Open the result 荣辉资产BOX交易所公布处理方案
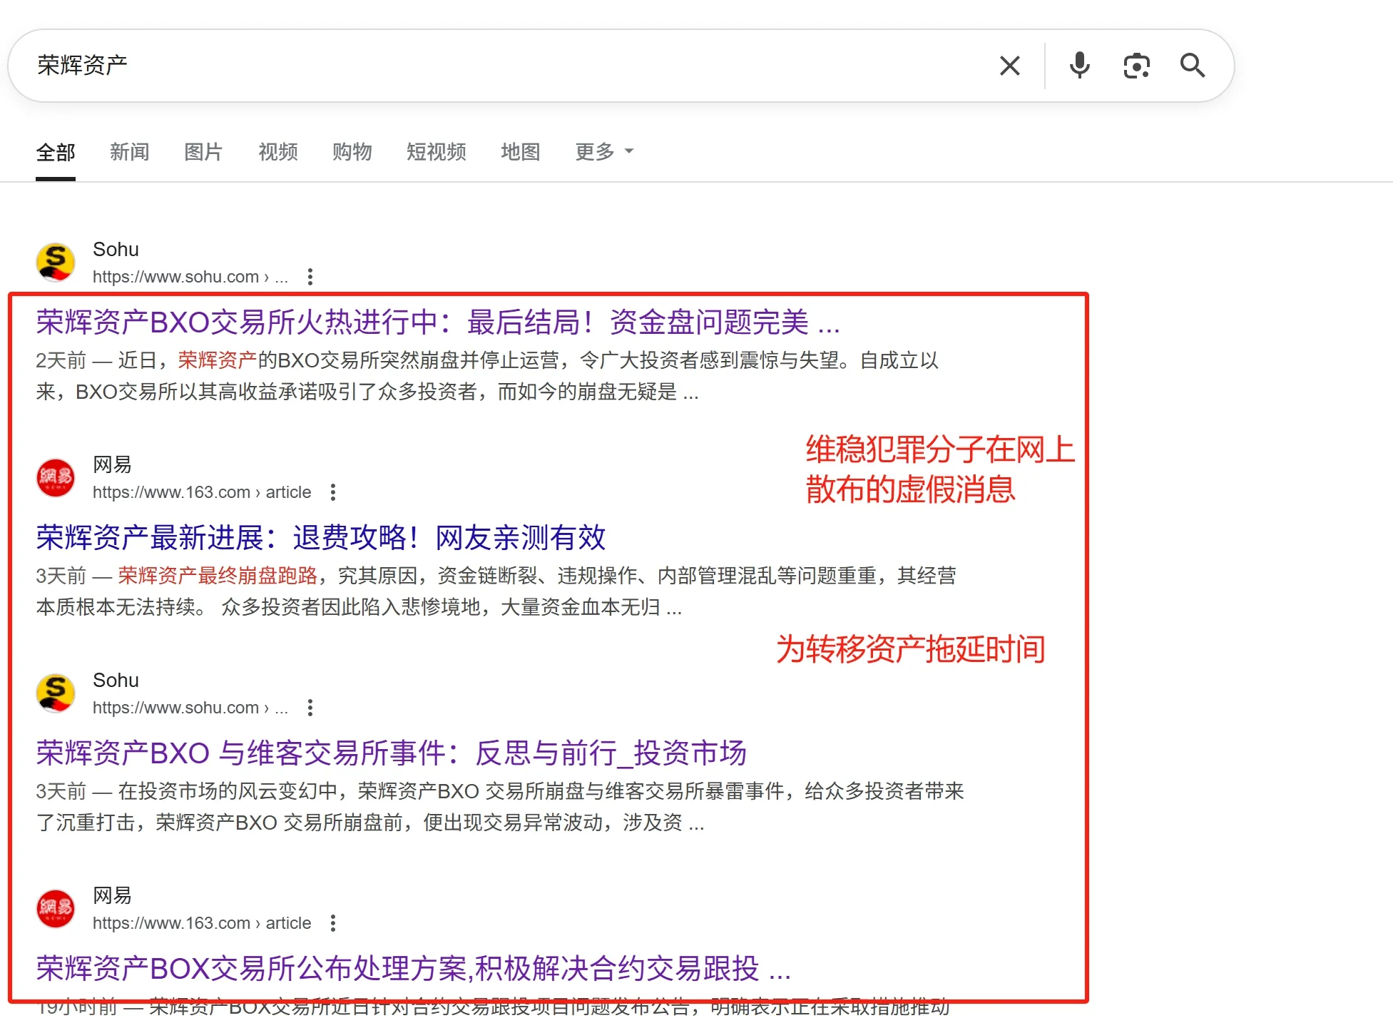The image size is (1393, 1028). [x=414, y=969]
